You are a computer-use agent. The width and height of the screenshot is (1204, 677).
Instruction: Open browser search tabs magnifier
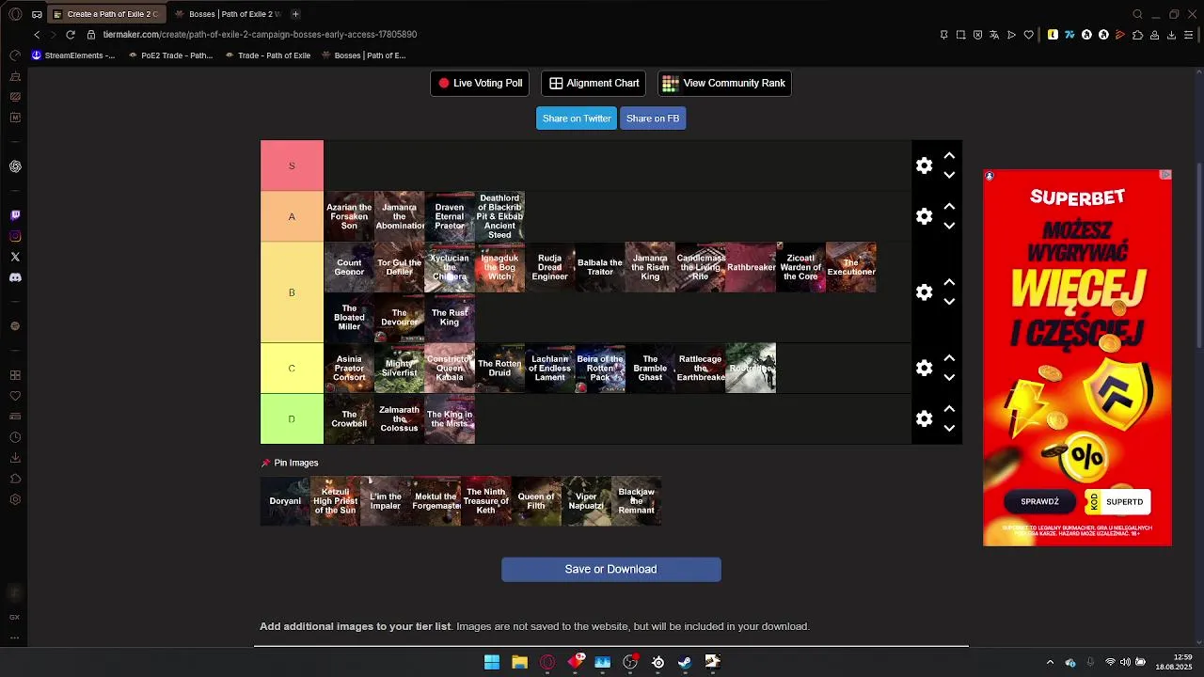point(1137,14)
